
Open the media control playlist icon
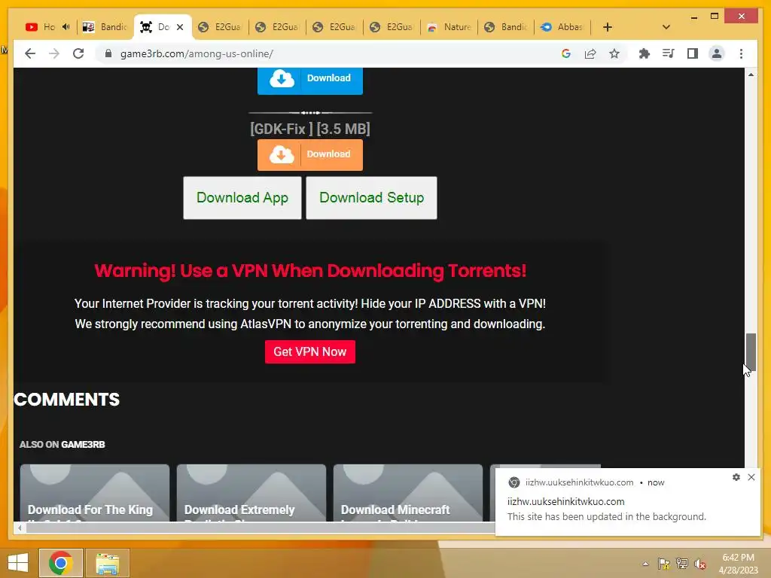[669, 53]
